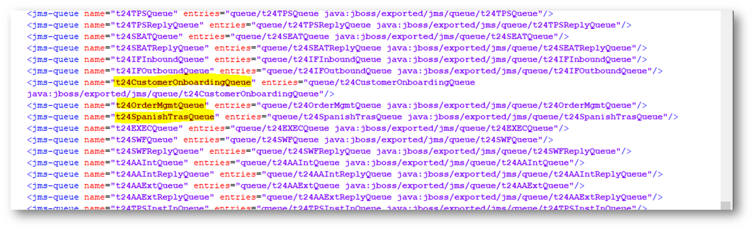Select the name value "t24IFInboundQueue"
755x231 pixels.
pos(160,60)
